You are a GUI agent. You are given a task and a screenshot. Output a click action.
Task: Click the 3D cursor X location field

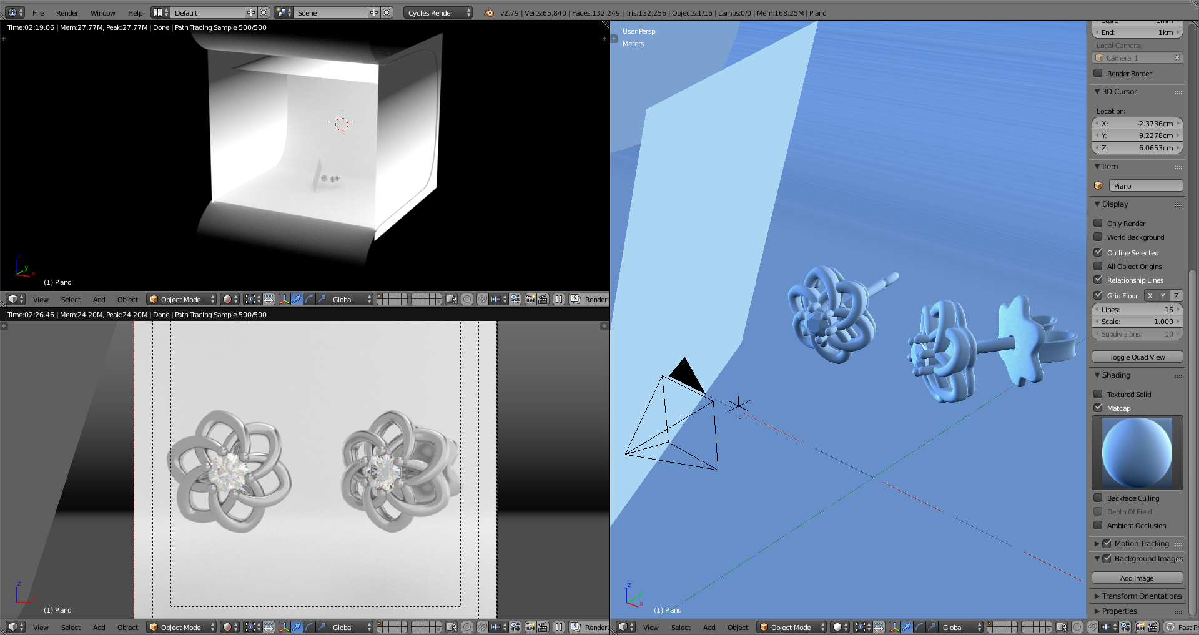tap(1137, 123)
